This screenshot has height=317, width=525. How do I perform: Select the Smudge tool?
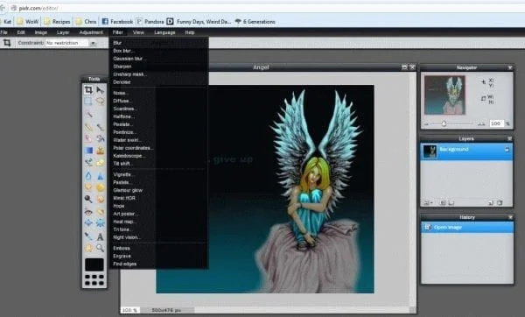[x=88, y=187]
